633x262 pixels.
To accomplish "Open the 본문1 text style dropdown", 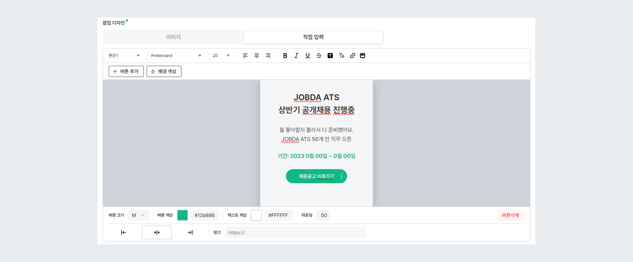I will (124, 56).
